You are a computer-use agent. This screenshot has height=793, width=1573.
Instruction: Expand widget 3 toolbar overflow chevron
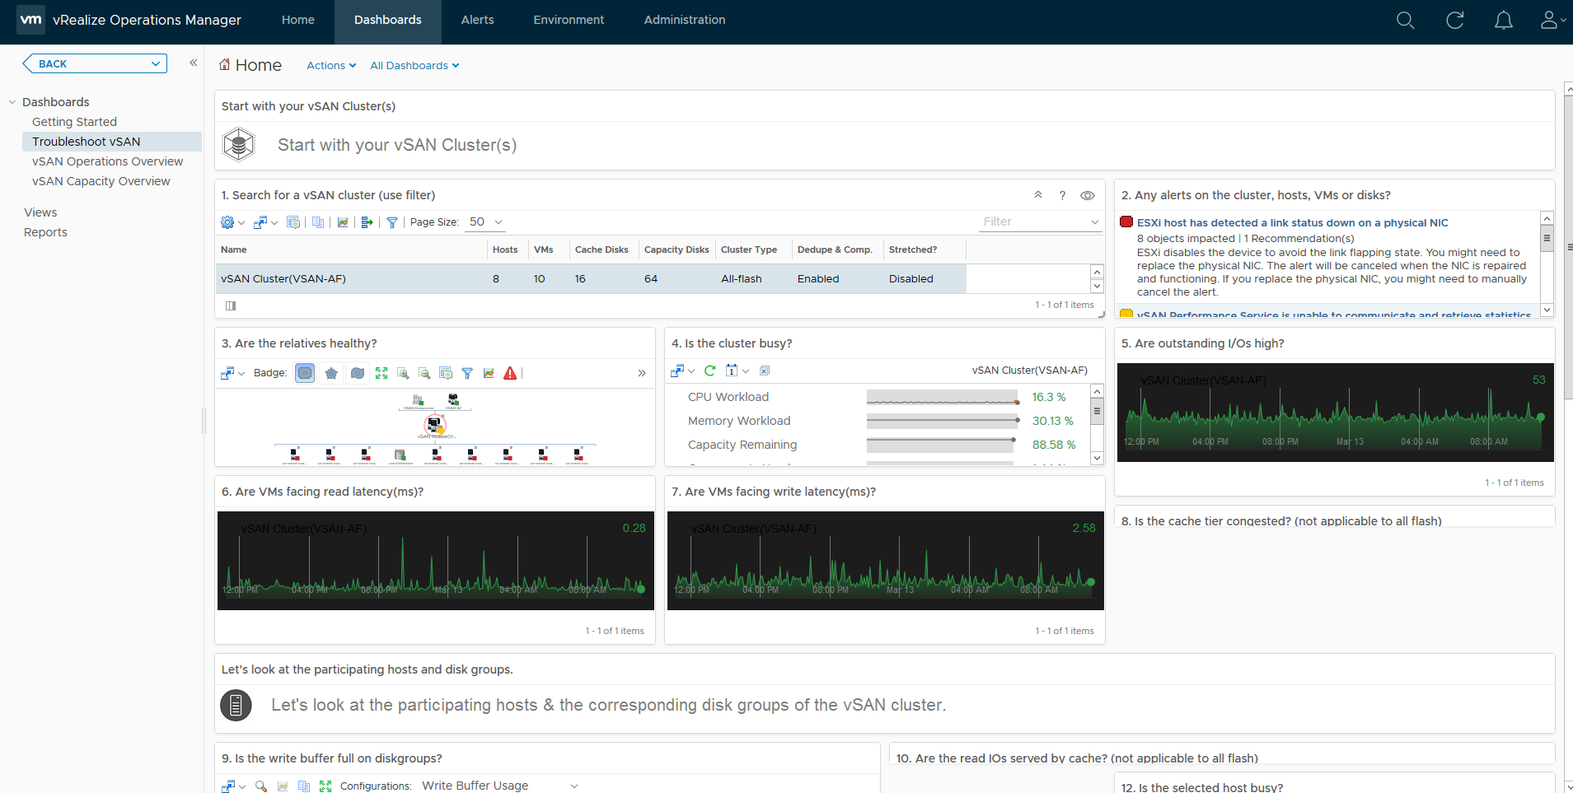coord(642,373)
